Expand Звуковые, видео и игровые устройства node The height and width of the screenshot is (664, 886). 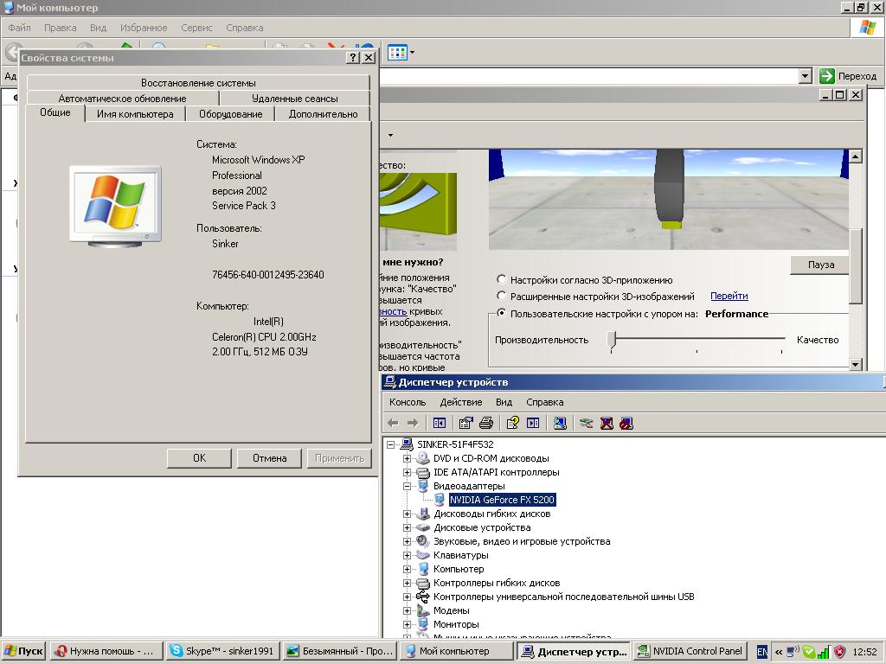point(407,541)
